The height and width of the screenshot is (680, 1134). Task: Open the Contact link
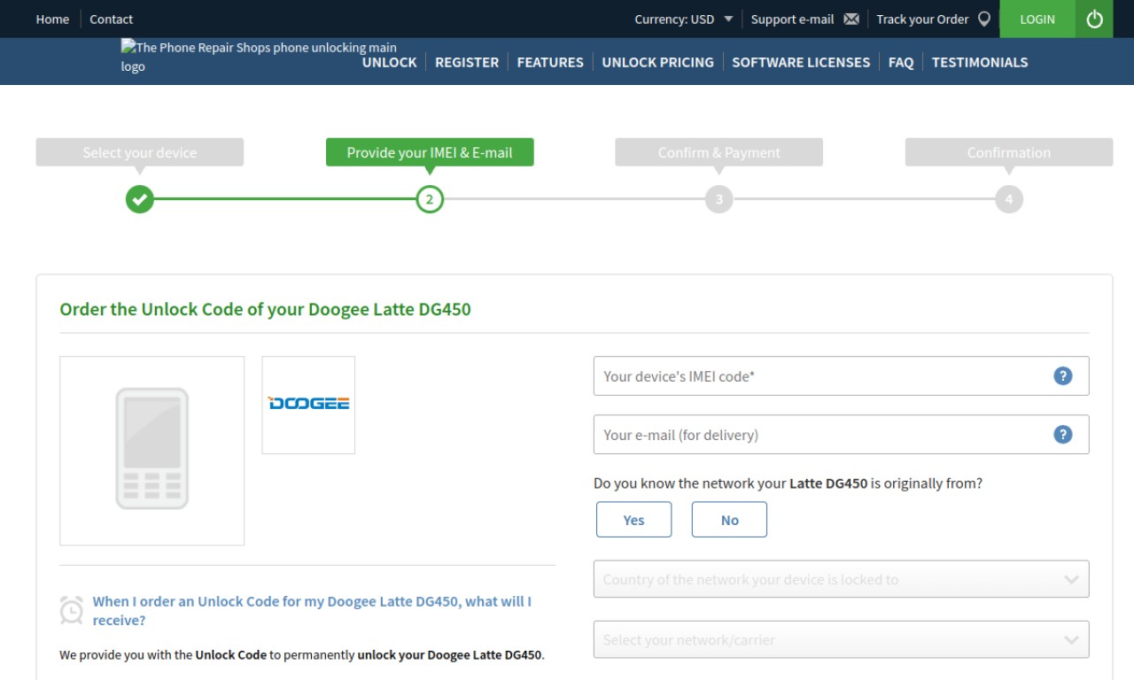[111, 19]
